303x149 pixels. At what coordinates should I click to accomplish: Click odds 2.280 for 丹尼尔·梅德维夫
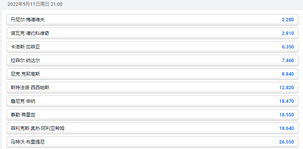(288, 20)
